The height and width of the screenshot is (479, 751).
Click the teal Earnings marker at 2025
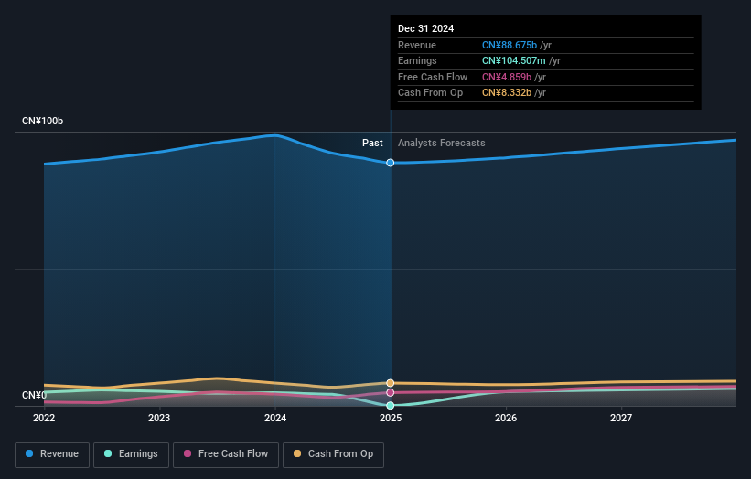tap(391, 405)
